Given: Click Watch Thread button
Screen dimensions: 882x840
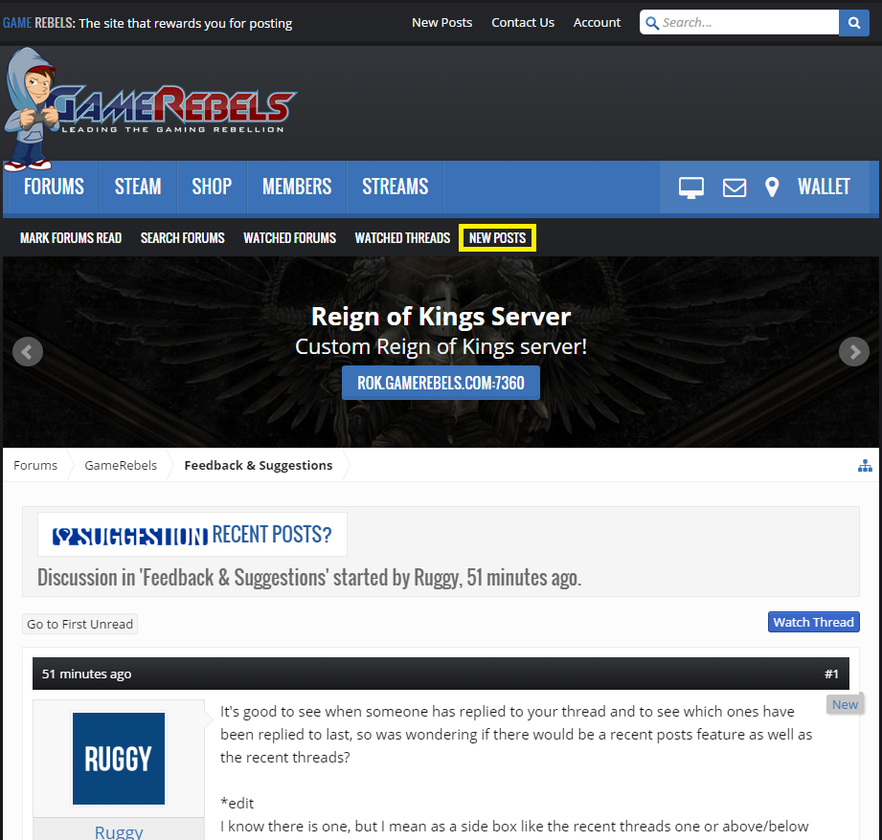Looking at the screenshot, I should 813,622.
